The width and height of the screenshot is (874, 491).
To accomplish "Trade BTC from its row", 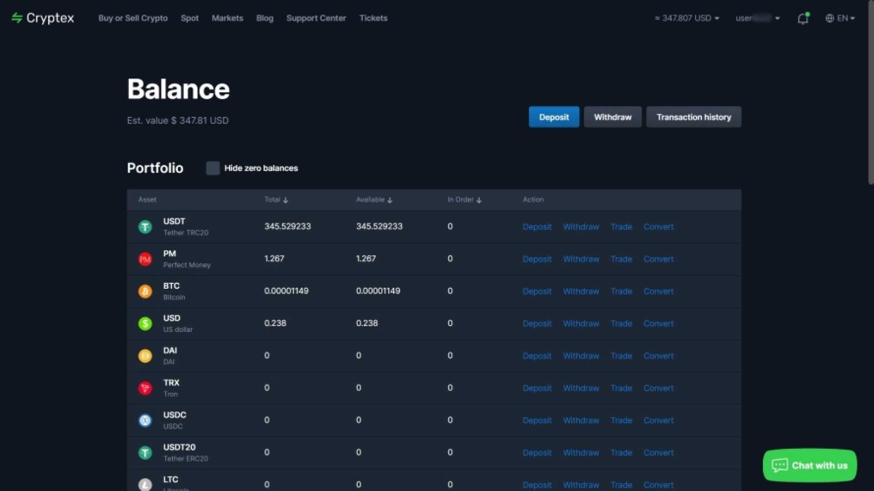I will (x=621, y=291).
